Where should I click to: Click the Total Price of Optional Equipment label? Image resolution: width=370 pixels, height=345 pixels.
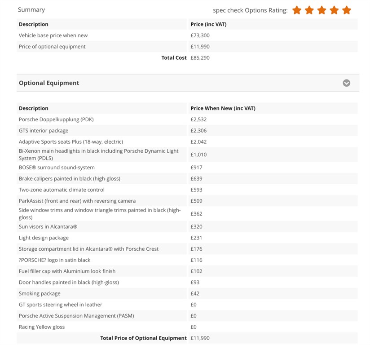pos(143,338)
